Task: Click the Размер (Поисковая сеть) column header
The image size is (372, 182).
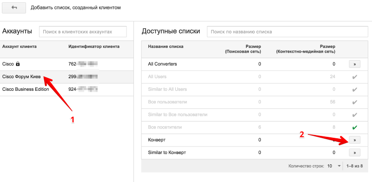Action: coord(243,49)
